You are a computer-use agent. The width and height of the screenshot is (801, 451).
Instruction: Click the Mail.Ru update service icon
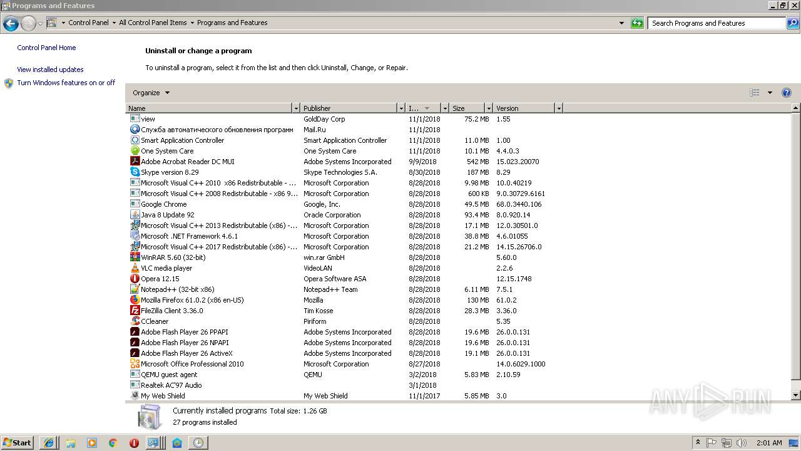(x=135, y=129)
